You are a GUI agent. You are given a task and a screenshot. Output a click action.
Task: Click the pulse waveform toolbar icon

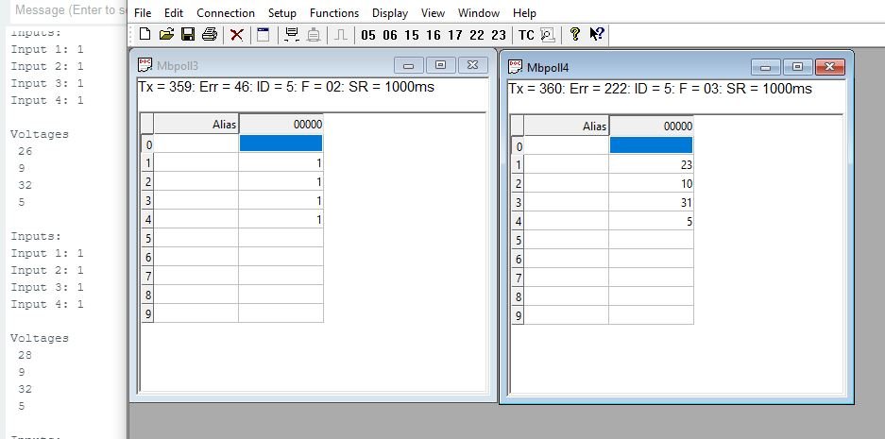pos(340,35)
